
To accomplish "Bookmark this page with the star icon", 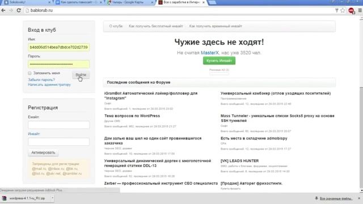I will coord(343,10).
